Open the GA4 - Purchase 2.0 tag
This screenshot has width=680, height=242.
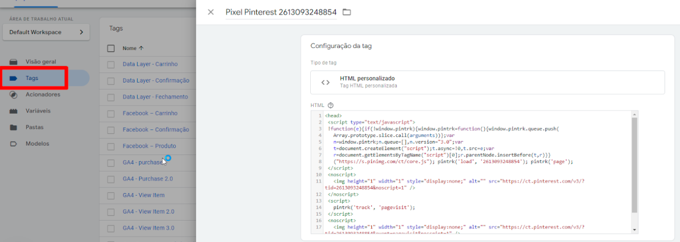coord(148,179)
